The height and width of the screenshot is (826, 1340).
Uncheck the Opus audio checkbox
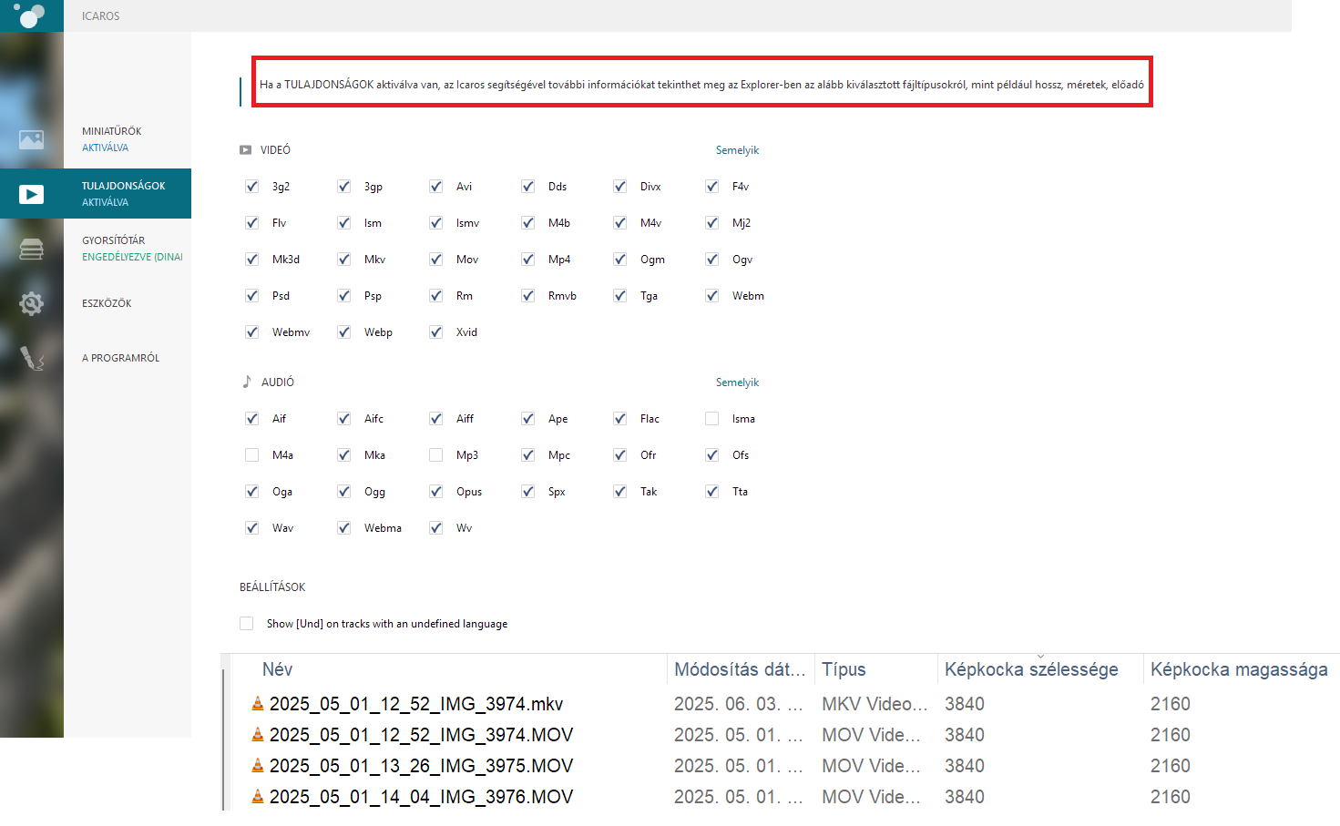point(436,492)
